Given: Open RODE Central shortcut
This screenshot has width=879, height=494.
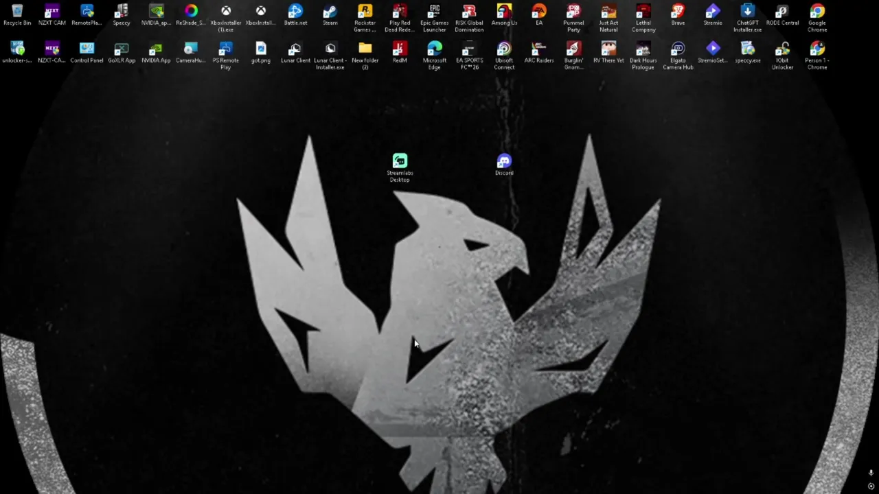Looking at the screenshot, I should click(x=782, y=15).
